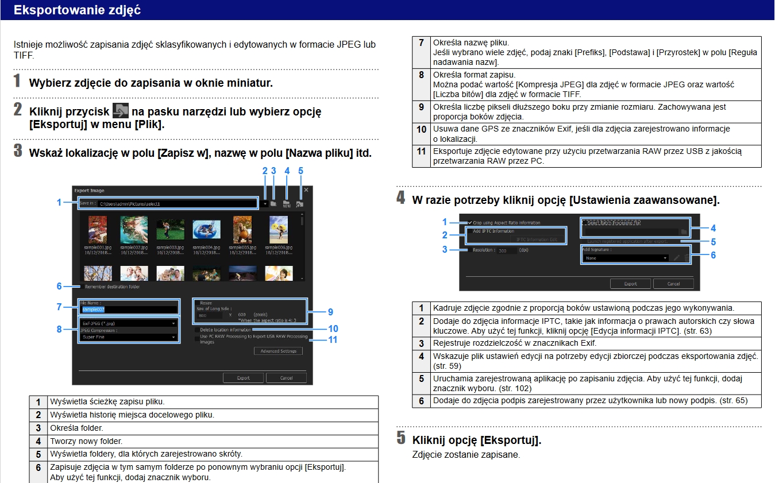
Task: Click the text 'Rejestruje rozdzielczość w znacznikach Exif.'
Action: pyautogui.click(x=515, y=343)
